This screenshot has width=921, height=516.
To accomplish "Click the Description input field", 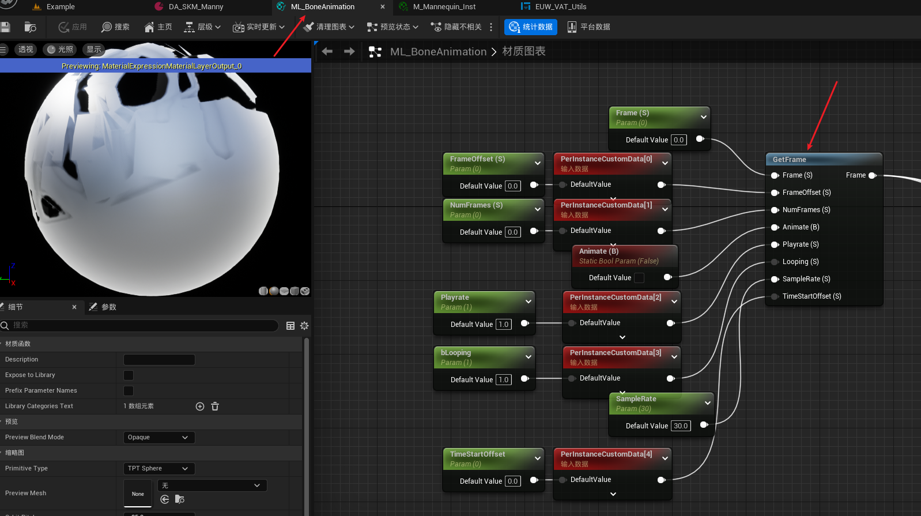I will 159,360.
